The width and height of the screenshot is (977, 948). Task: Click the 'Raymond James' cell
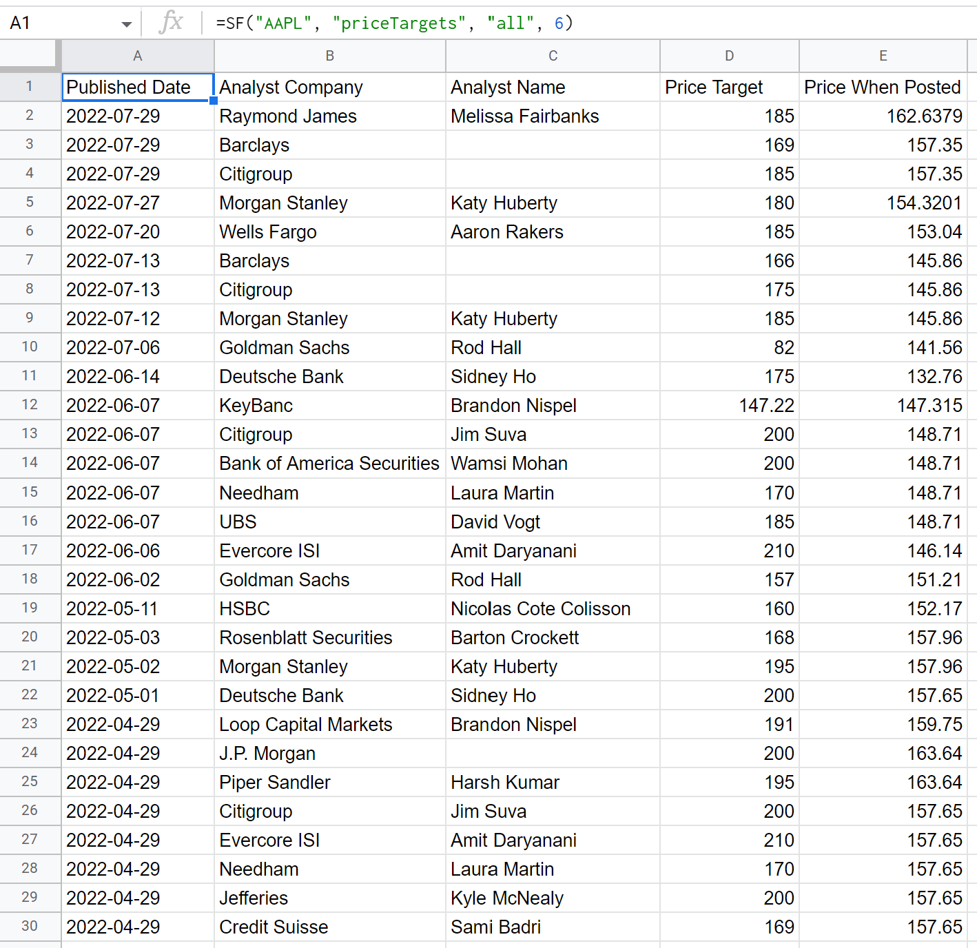[330, 116]
